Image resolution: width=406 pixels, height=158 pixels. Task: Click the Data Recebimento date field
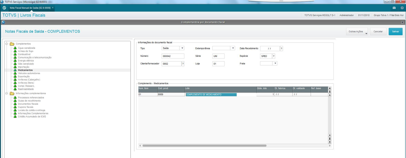point(270,49)
